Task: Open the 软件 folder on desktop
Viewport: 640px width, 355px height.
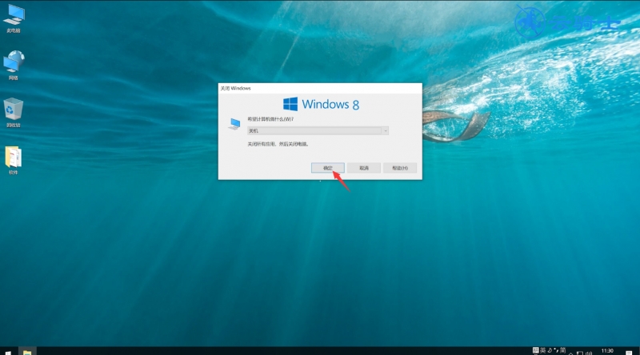Action: point(14,161)
